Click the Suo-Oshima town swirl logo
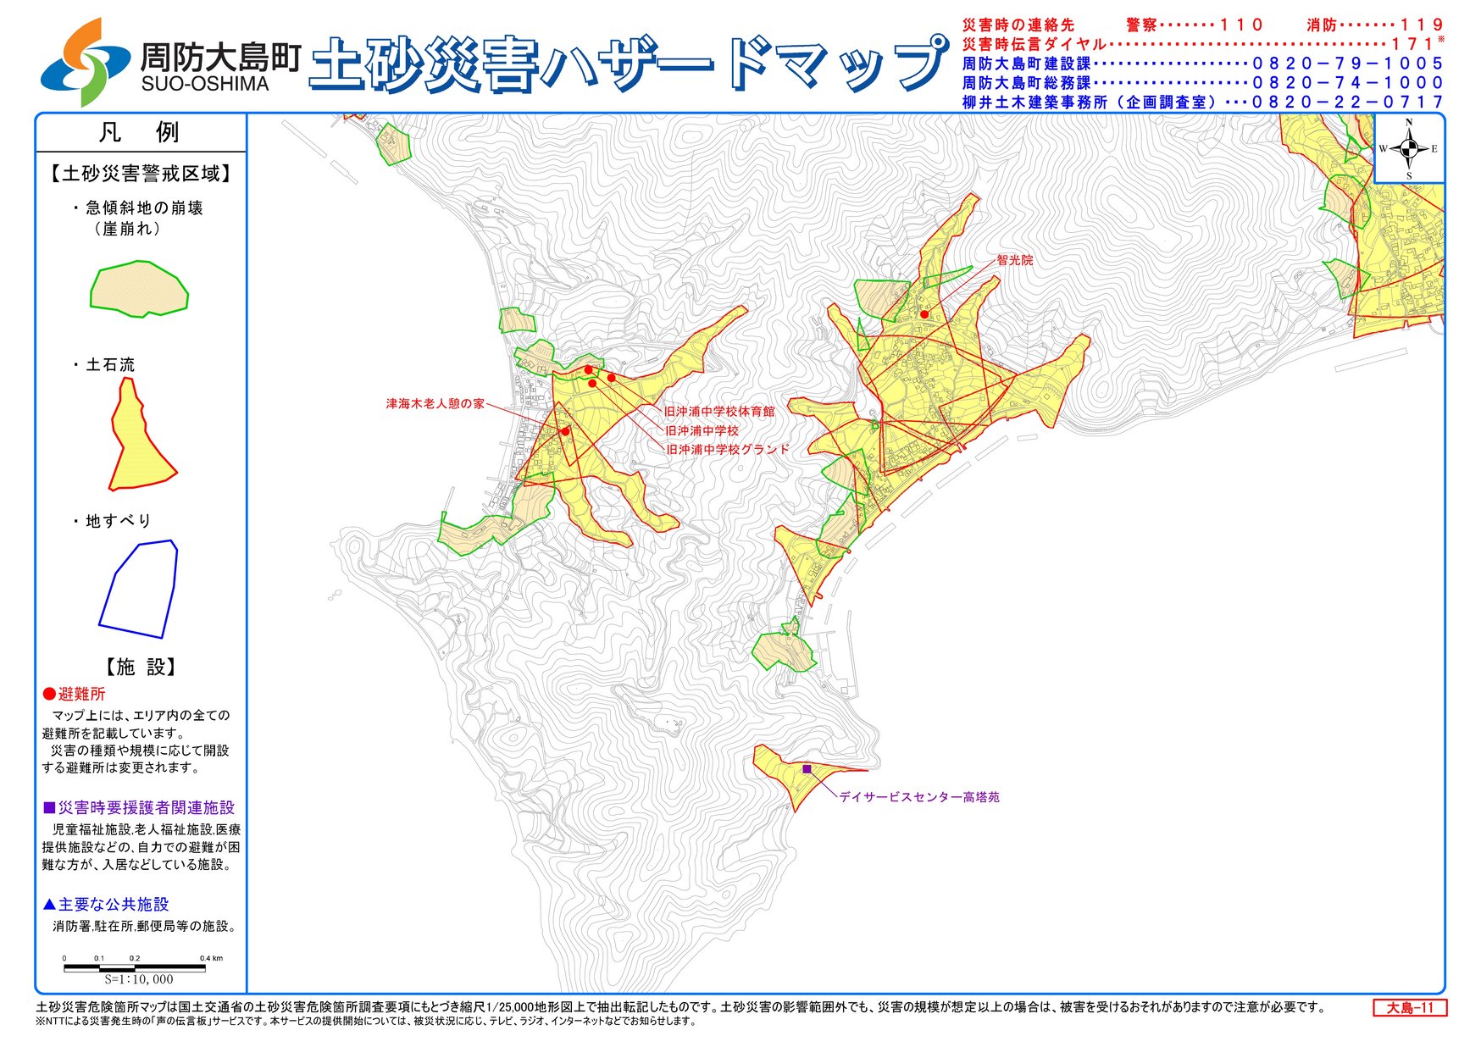Screen dimensions: 1481x1047 [x=86, y=63]
